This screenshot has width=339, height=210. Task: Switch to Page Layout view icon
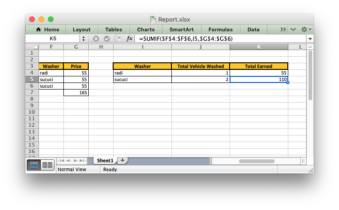click(x=47, y=165)
